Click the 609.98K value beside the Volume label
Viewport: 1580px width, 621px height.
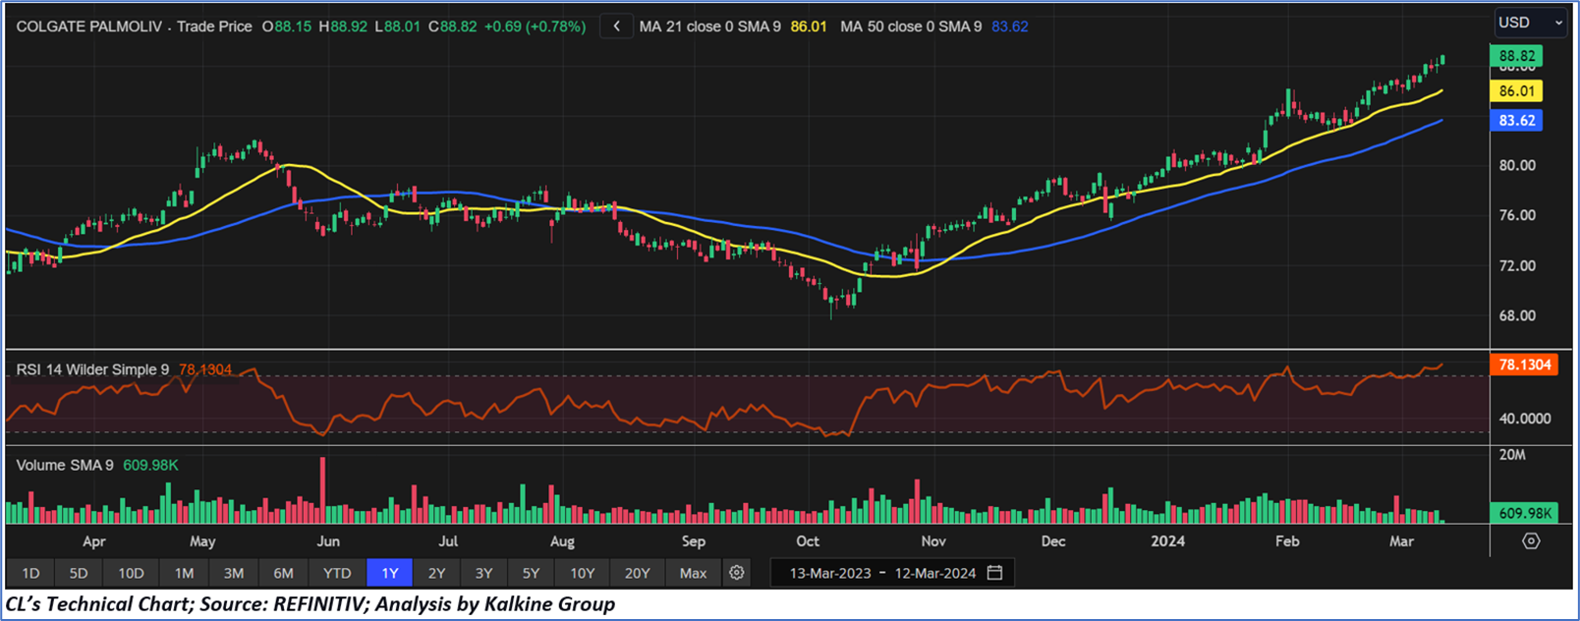[150, 465]
